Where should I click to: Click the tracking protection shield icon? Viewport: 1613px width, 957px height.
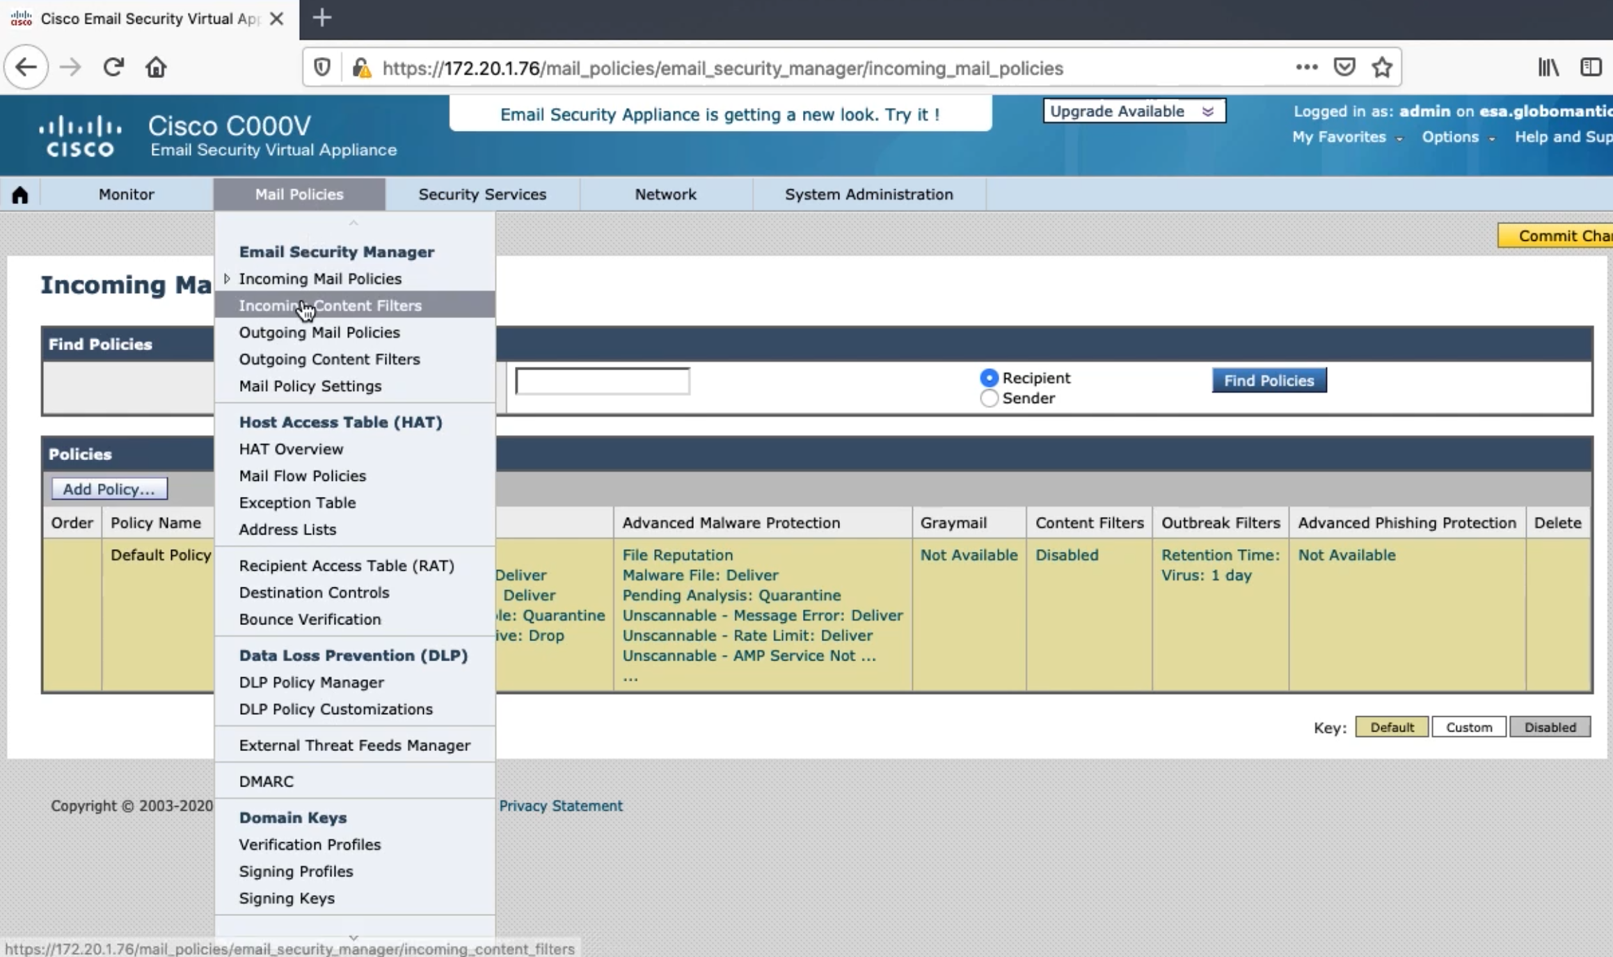pyautogui.click(x=321, y=68)
